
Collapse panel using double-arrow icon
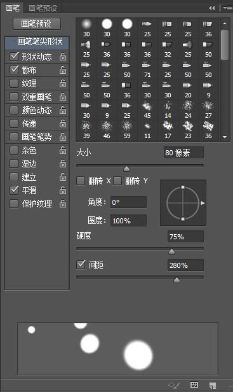[x=212, y=8]
